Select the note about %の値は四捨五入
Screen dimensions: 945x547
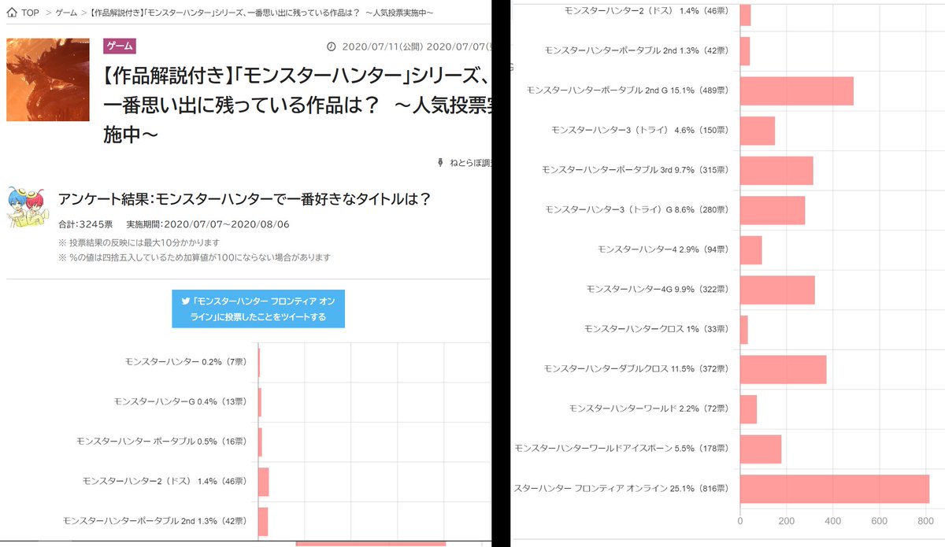[194, 257]
